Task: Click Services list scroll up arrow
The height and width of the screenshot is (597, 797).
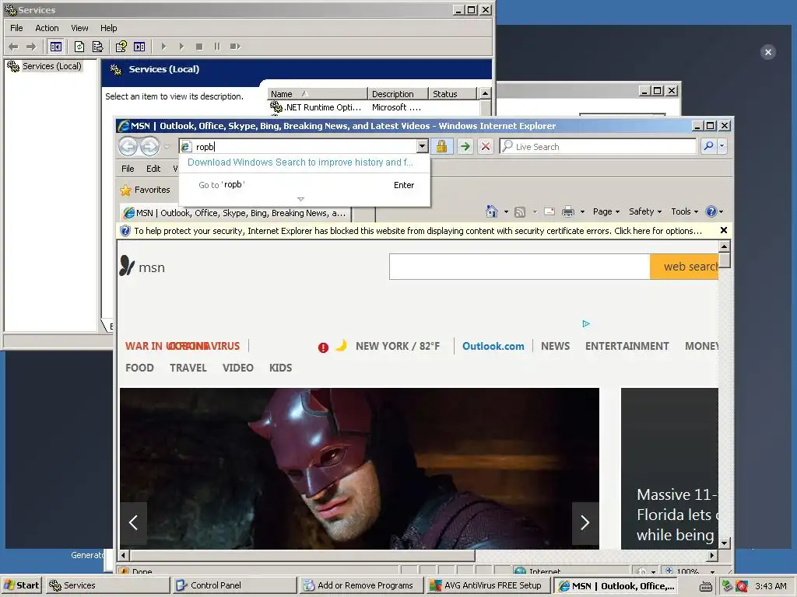Action: (x=486, y=93)
